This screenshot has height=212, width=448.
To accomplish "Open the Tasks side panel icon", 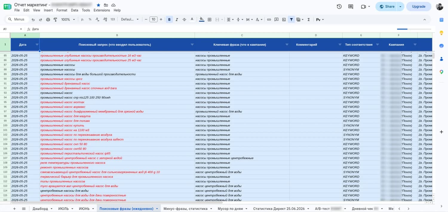I will click(441, 46).
